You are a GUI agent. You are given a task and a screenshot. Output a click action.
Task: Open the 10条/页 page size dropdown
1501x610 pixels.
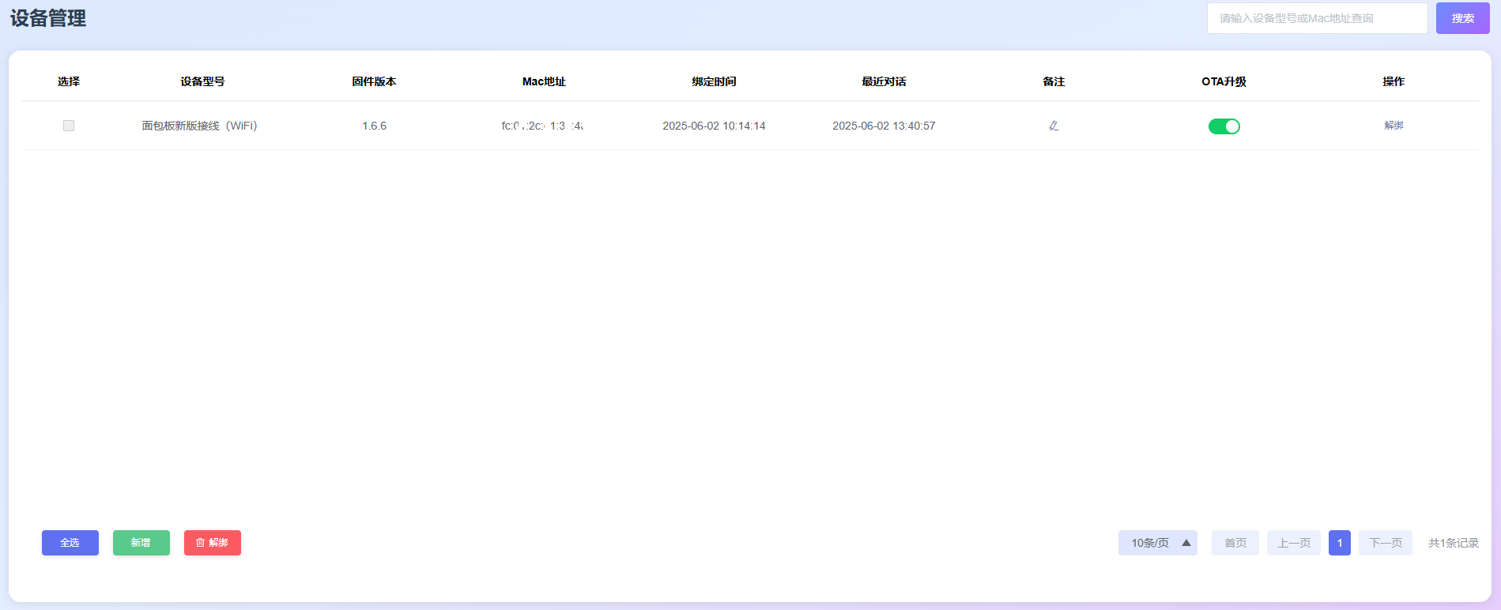[x=1157, y=543]
